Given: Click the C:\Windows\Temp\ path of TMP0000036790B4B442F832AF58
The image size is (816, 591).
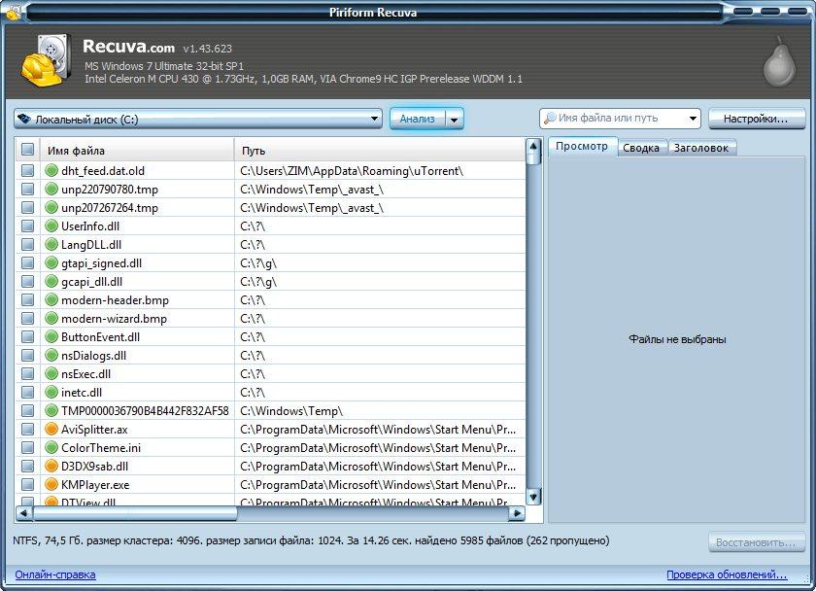Looking at the screenshot, I should [x=291, y=411].
